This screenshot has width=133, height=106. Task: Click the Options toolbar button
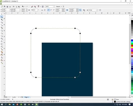63,7
